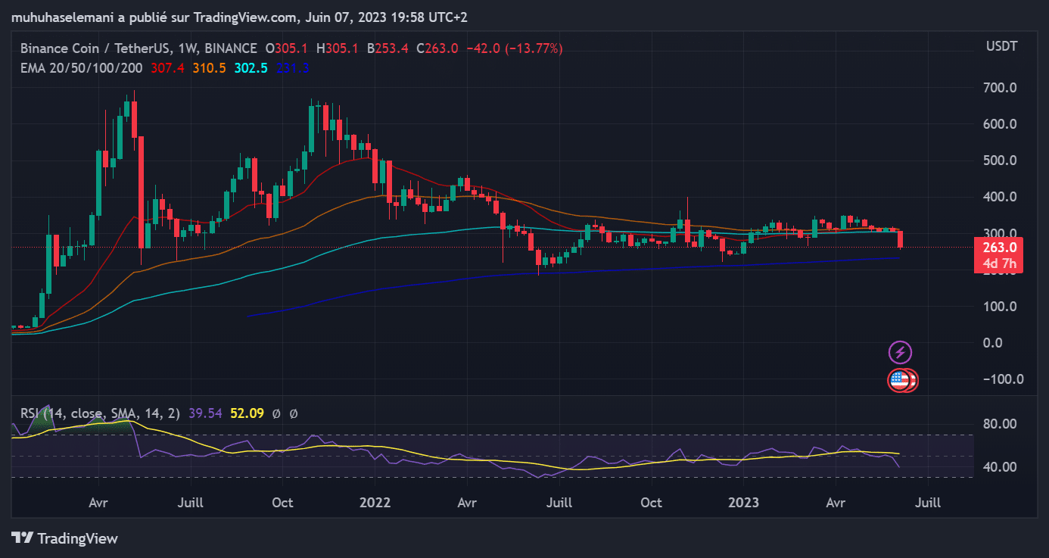Click the 500.0 price axis label
Viewport: 1049px width, 558px height.
pyautogui.click(x=1000, y=161)
